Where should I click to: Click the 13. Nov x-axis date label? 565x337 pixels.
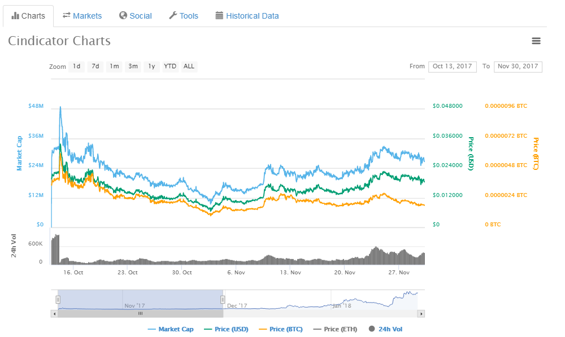click(290, 273)
